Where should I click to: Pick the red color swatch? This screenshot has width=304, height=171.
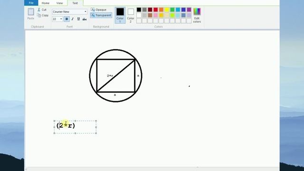(x=156, y=9)
